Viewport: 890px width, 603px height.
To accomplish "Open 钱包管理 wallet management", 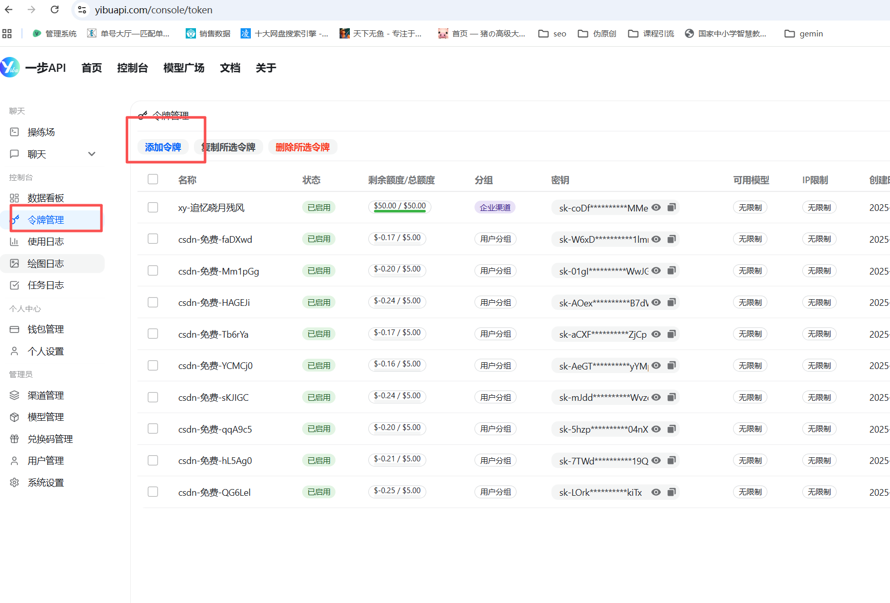I will tap(46, 329).
